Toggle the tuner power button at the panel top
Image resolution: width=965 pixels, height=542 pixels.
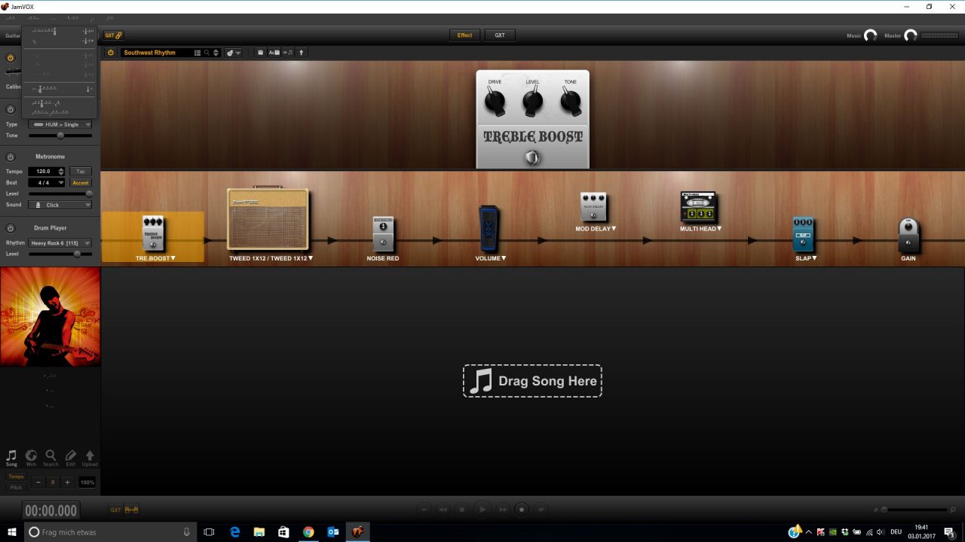11,58
